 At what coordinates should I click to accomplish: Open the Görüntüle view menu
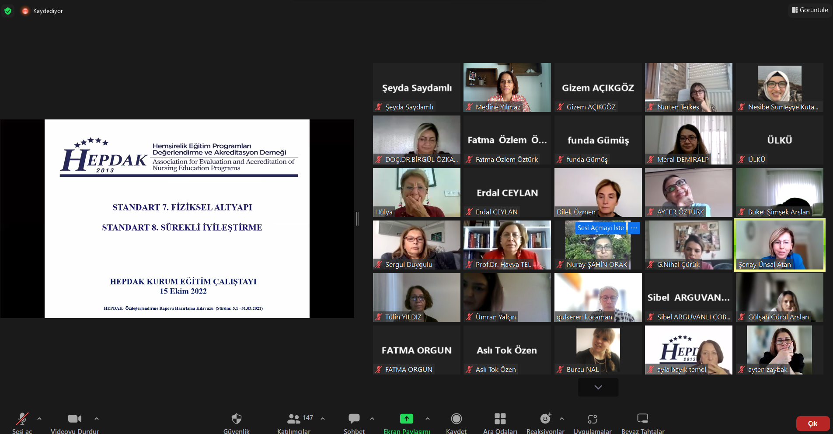click(x=810, y=10)
